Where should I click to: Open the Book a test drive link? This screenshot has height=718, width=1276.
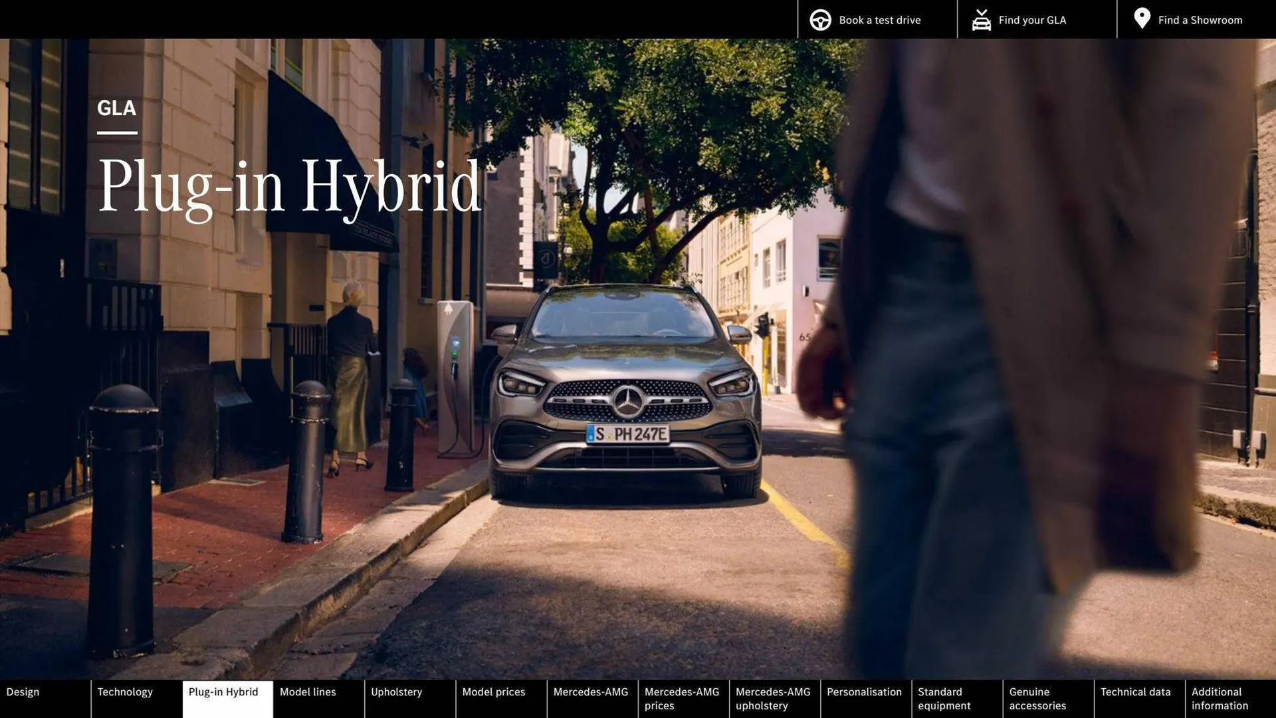880,19
